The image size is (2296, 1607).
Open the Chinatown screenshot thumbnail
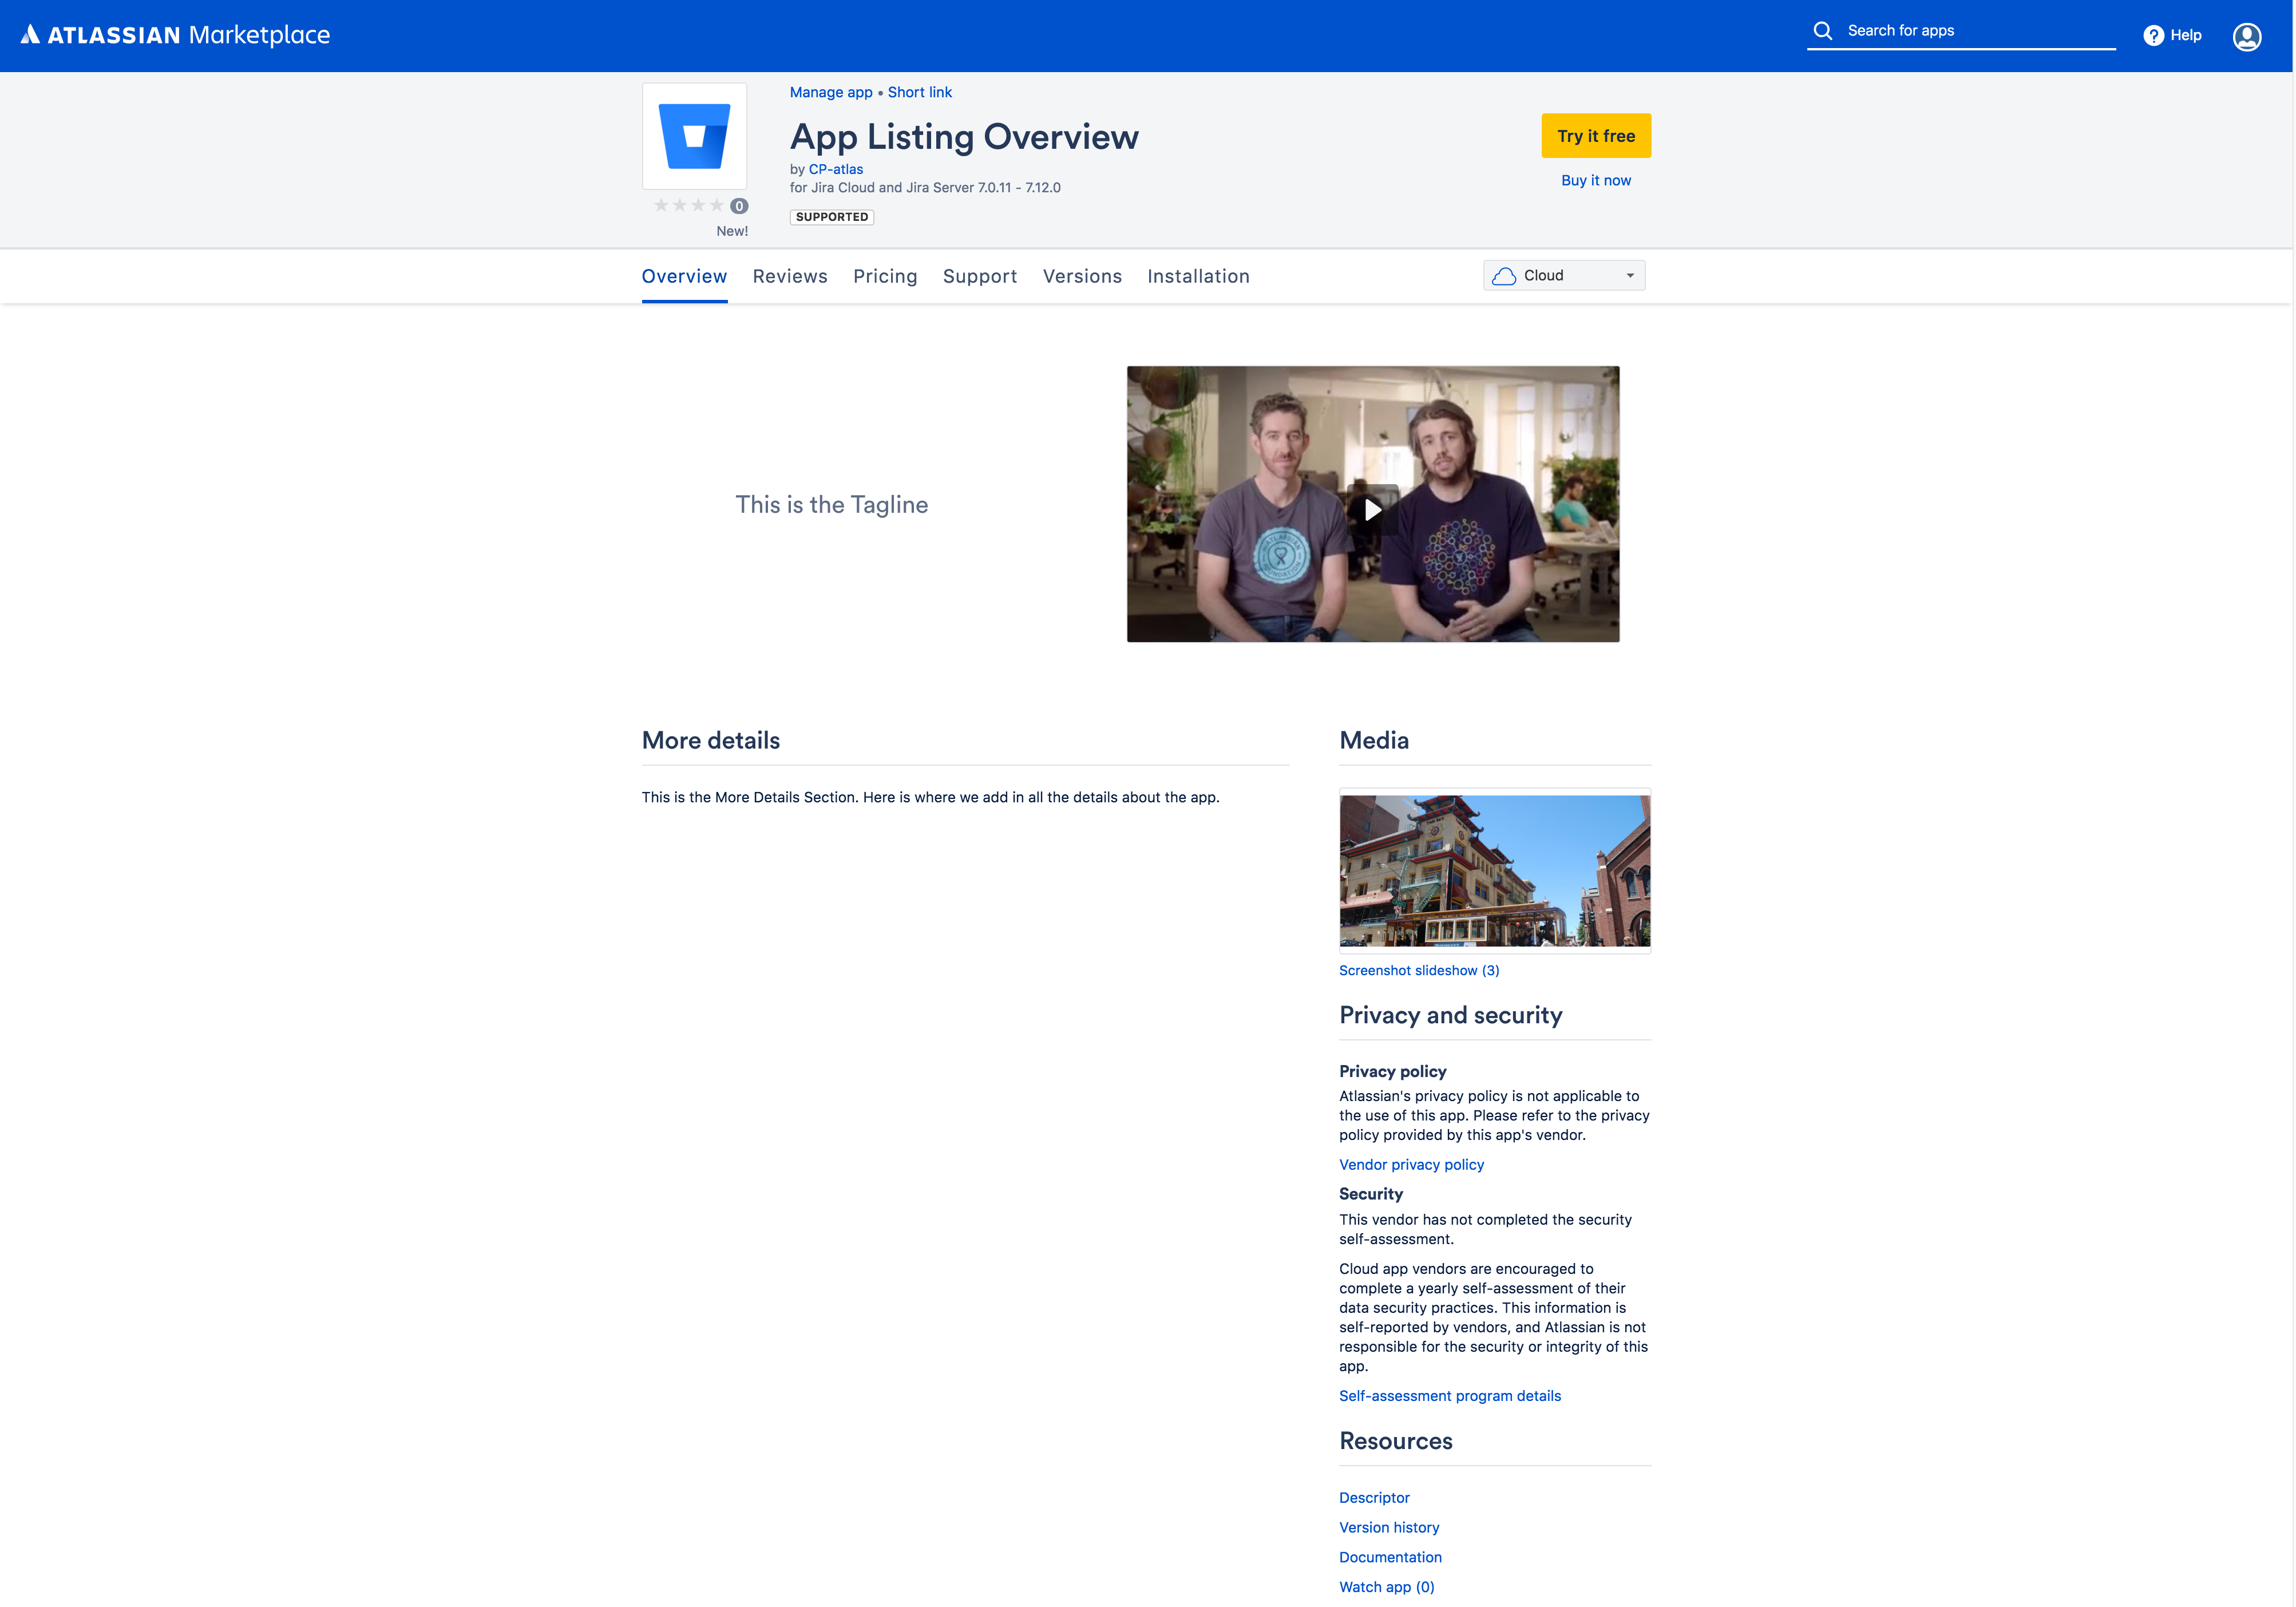pyautogui.click(x=1494, y=870)
